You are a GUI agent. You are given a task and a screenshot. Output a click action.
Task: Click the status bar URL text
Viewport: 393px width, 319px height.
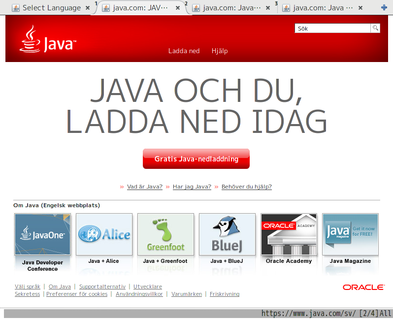(x=309, y=314)
